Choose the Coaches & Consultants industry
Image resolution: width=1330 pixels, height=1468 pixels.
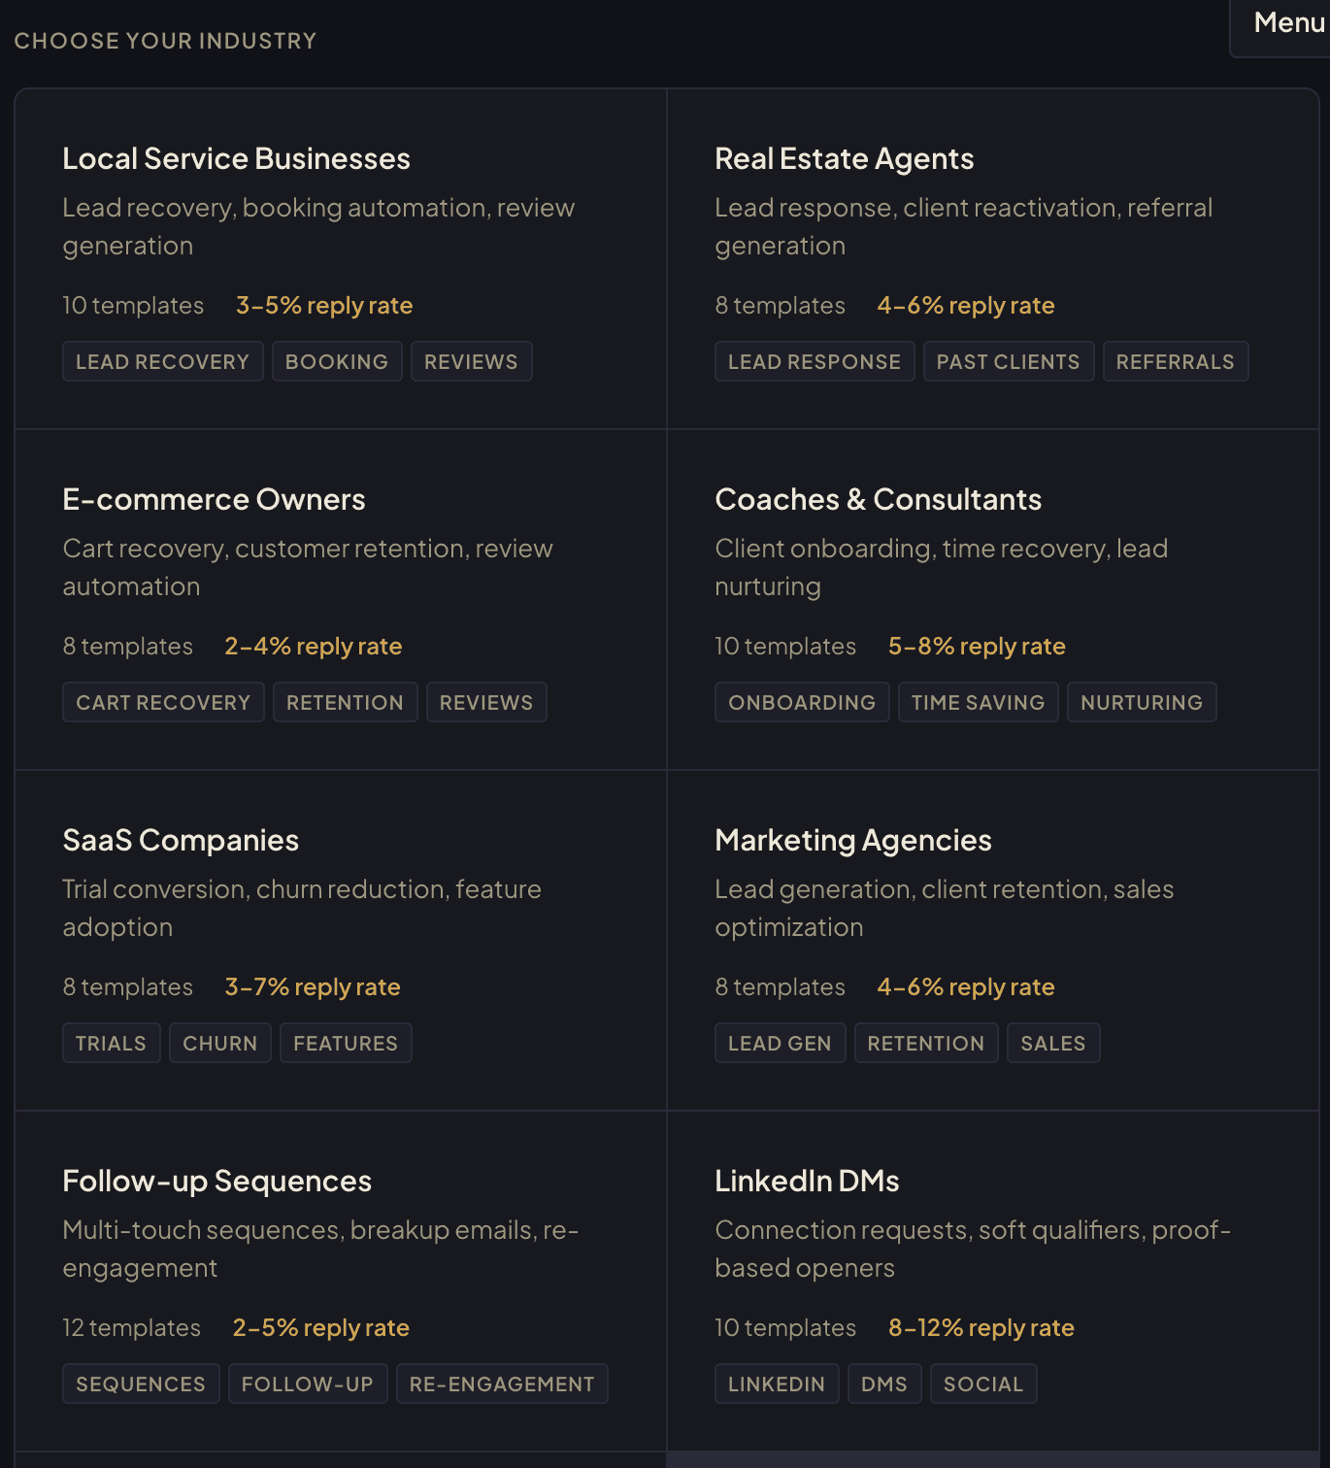[878, 500]
